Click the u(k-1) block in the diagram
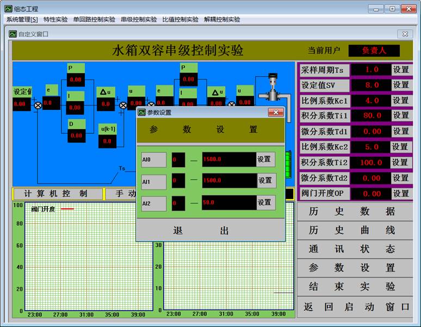The width and height of the screenshot is (421, 327). coord(107,135)
